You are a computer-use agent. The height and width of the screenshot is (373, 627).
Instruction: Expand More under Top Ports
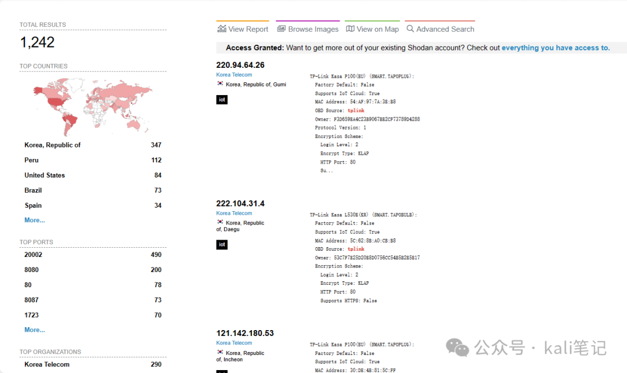point(35,330)
